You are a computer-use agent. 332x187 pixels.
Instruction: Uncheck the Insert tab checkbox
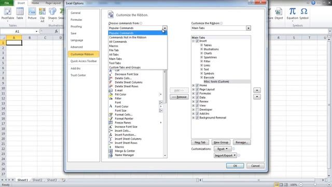197,41
